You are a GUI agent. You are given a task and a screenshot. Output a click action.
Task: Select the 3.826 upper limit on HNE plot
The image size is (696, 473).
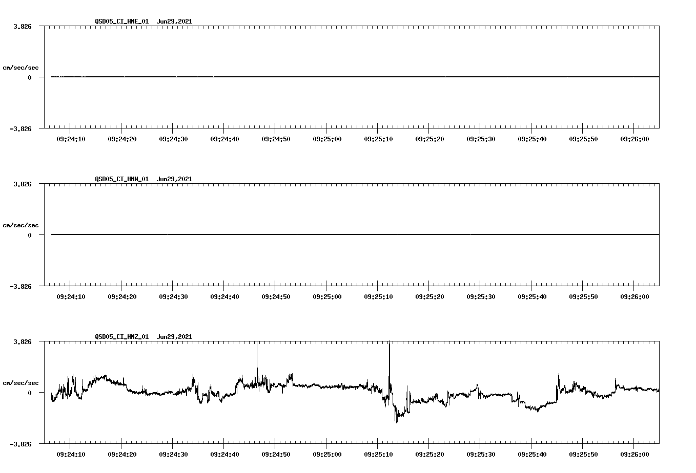click(23, 26)
